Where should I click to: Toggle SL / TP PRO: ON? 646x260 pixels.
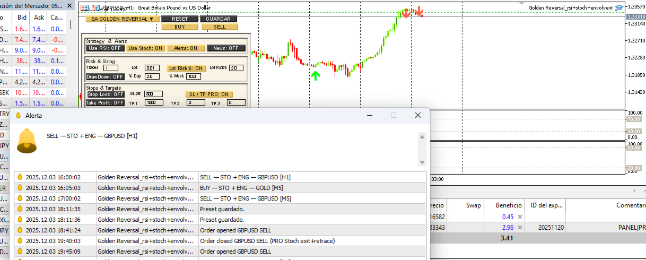(209, 94)
